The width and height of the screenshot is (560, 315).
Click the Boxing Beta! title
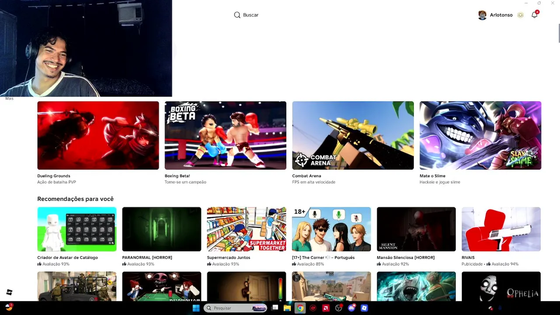177,176
